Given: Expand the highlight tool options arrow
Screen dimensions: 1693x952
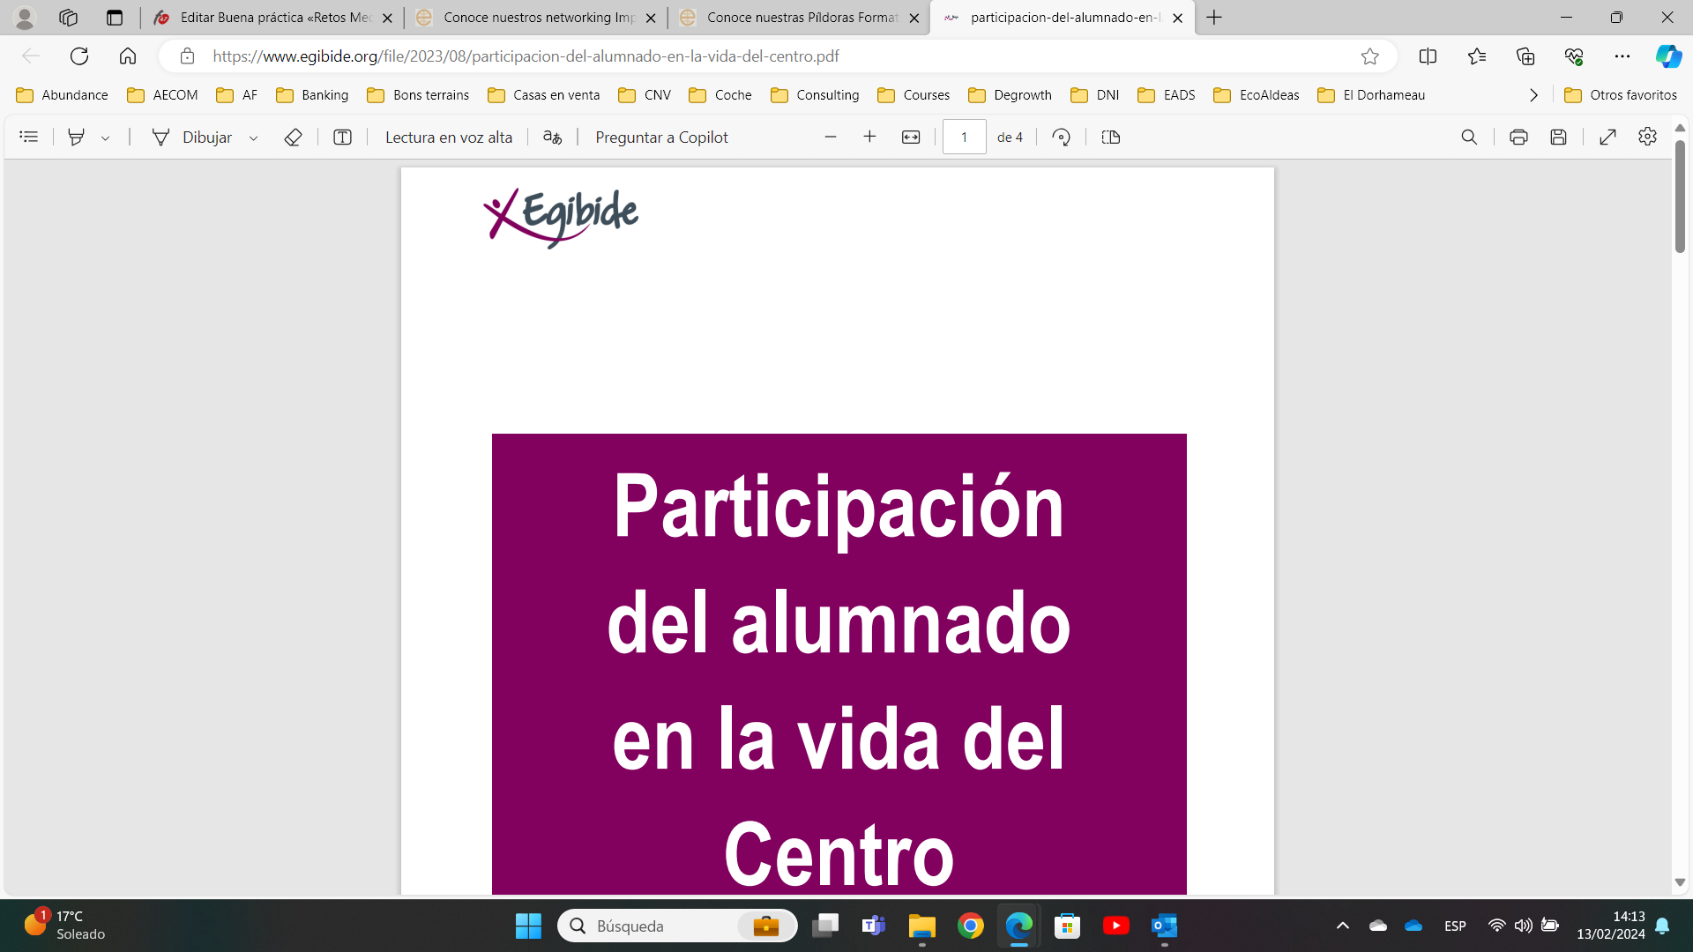Looking at the screenshot, I should [105, 138].
